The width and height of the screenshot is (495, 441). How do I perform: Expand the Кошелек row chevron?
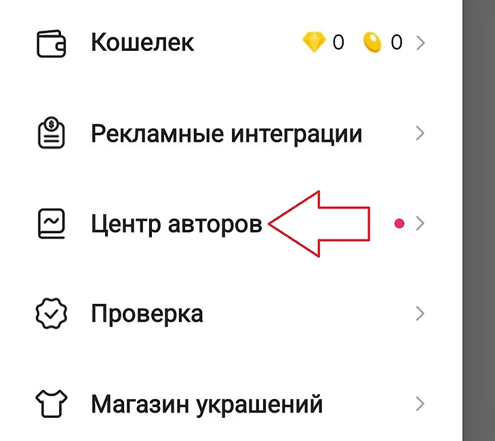tap(420, 43)
